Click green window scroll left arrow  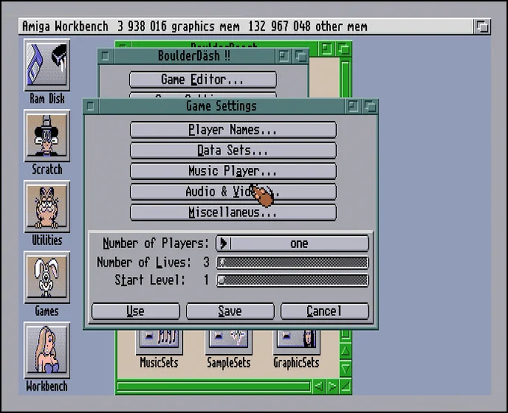coord(319,386)
